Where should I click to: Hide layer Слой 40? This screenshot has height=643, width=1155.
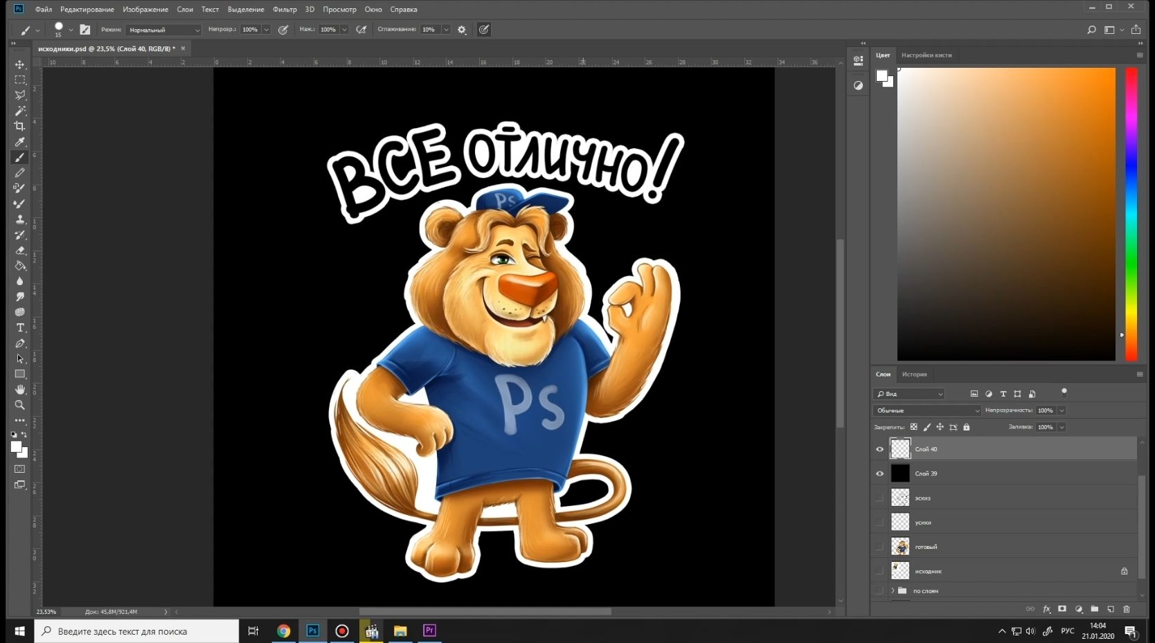879,449
